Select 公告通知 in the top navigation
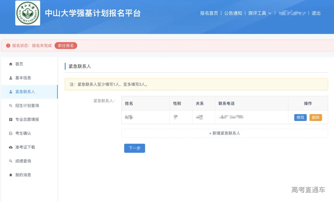334x202 pixels. [x=233, y=13]
